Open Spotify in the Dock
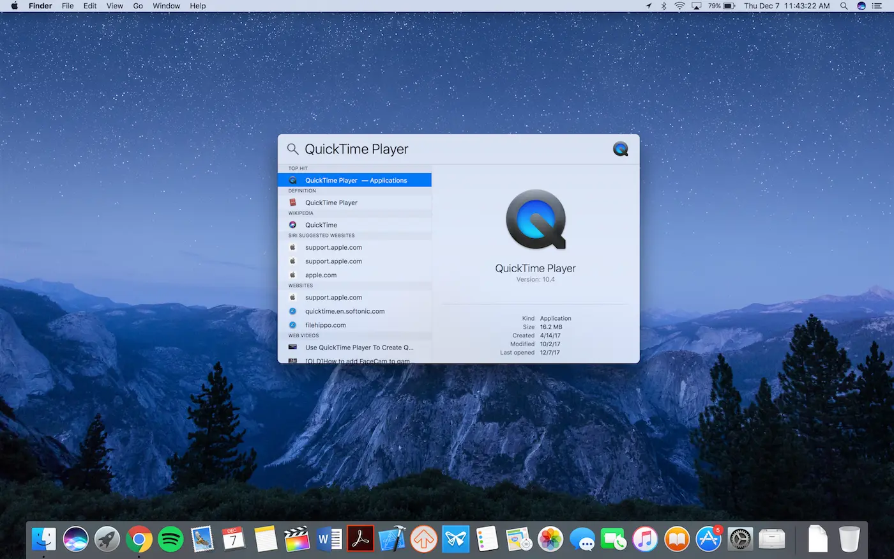894x559 pixels. coord(170,539)
